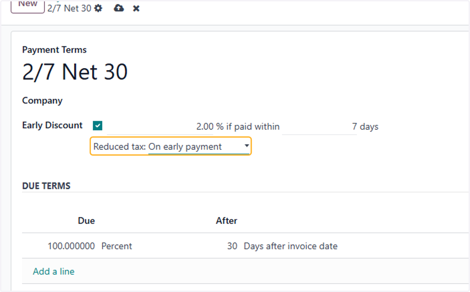Uncheck the Early Discount checkbox
The width and height of the screenshot is (470, 292).
pos(98,126)
